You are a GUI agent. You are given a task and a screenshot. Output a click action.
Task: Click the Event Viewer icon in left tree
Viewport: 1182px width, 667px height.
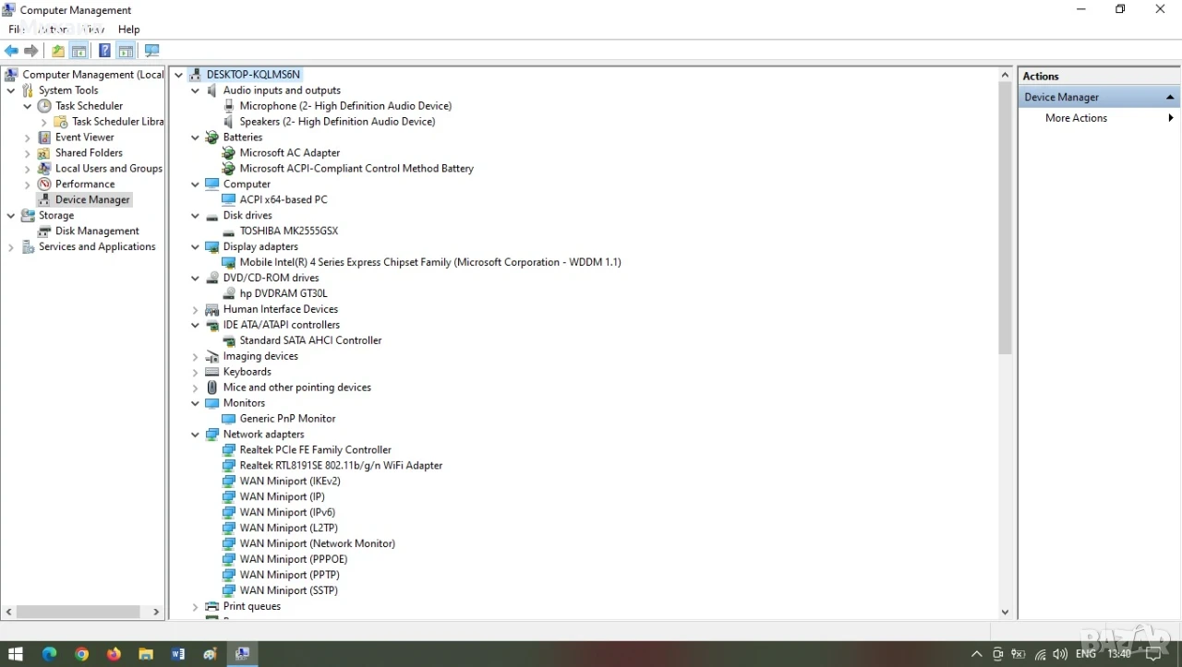point(44,137)
